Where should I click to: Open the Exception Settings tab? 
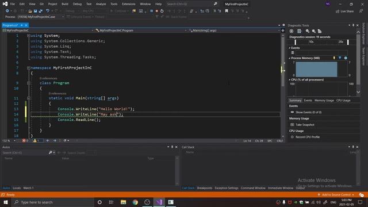[226, 188]
